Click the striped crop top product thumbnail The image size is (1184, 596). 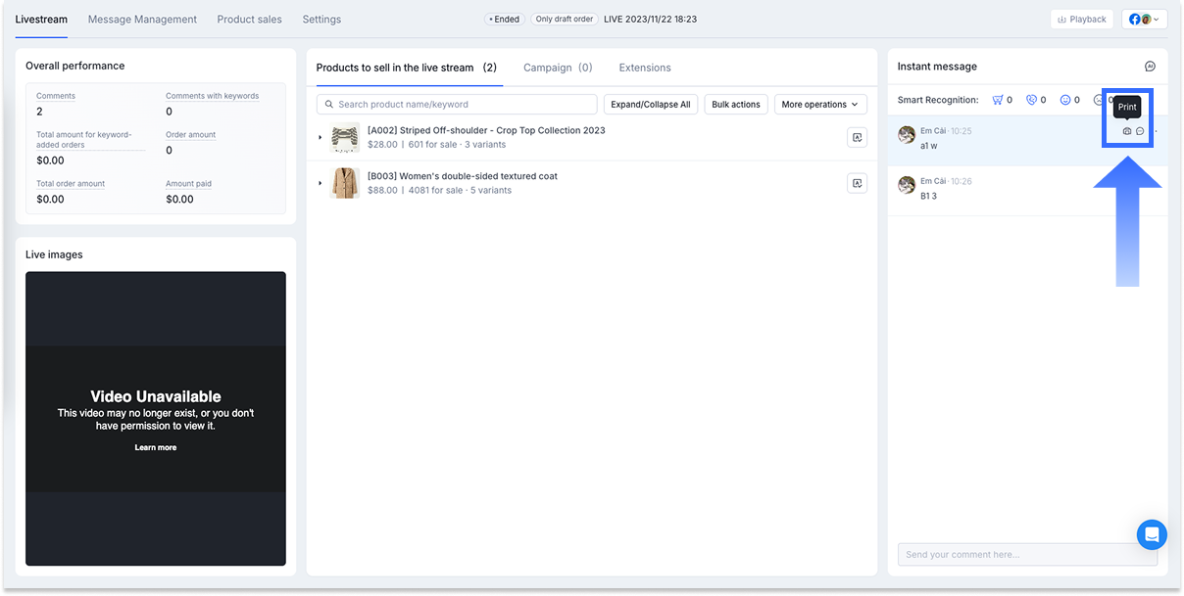(345, 138)
